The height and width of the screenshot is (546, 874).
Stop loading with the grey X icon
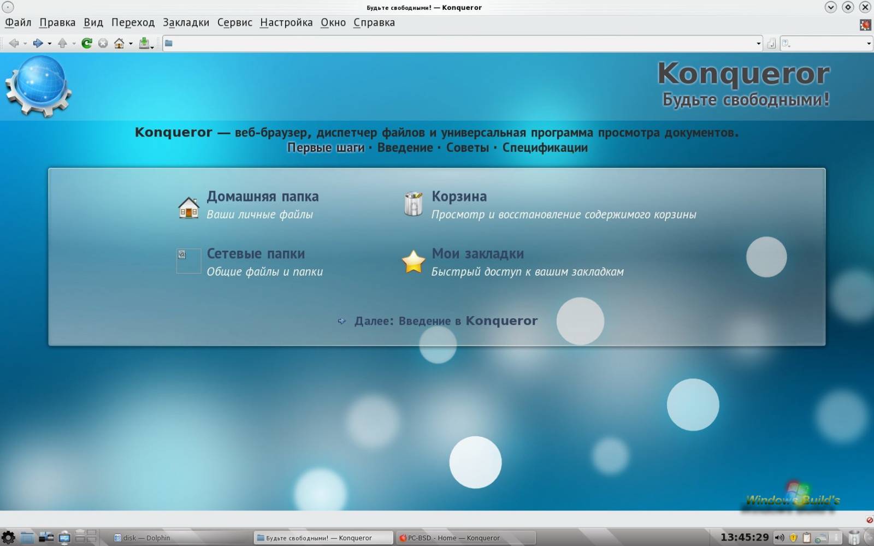coord(103,43)
